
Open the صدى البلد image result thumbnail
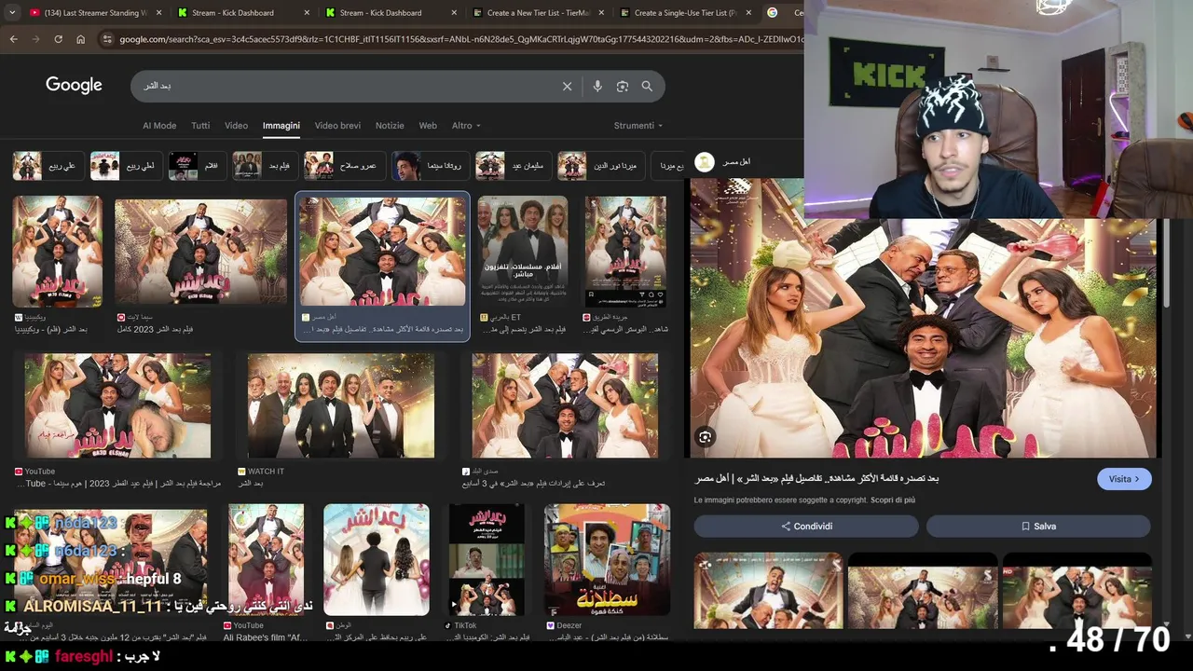[x=565, y=405]
